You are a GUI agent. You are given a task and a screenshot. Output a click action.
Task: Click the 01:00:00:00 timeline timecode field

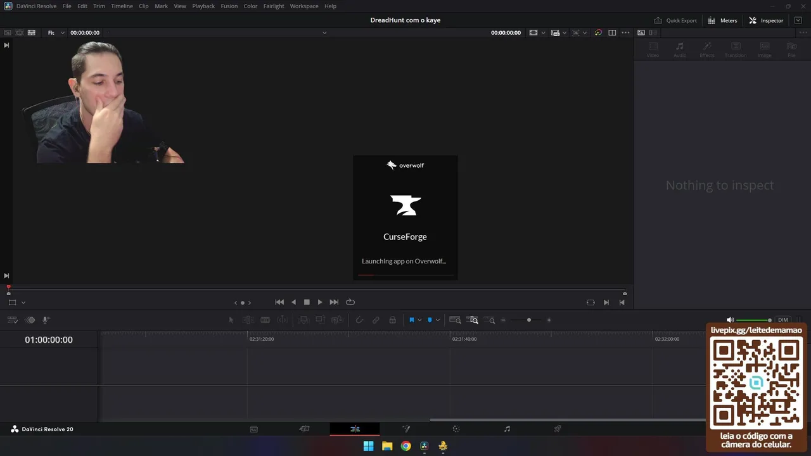point(49,339)
